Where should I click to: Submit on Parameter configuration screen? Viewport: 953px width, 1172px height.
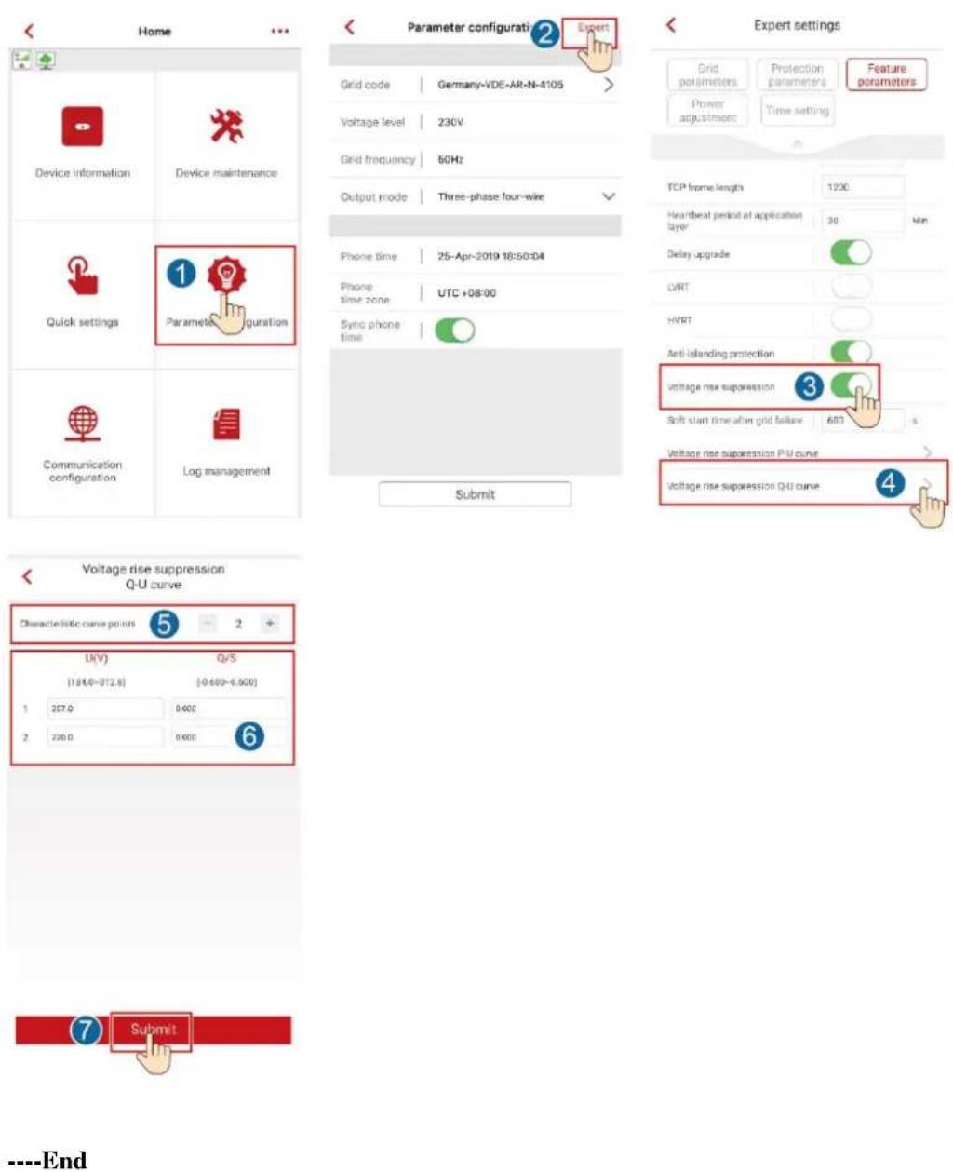point(475,494)
